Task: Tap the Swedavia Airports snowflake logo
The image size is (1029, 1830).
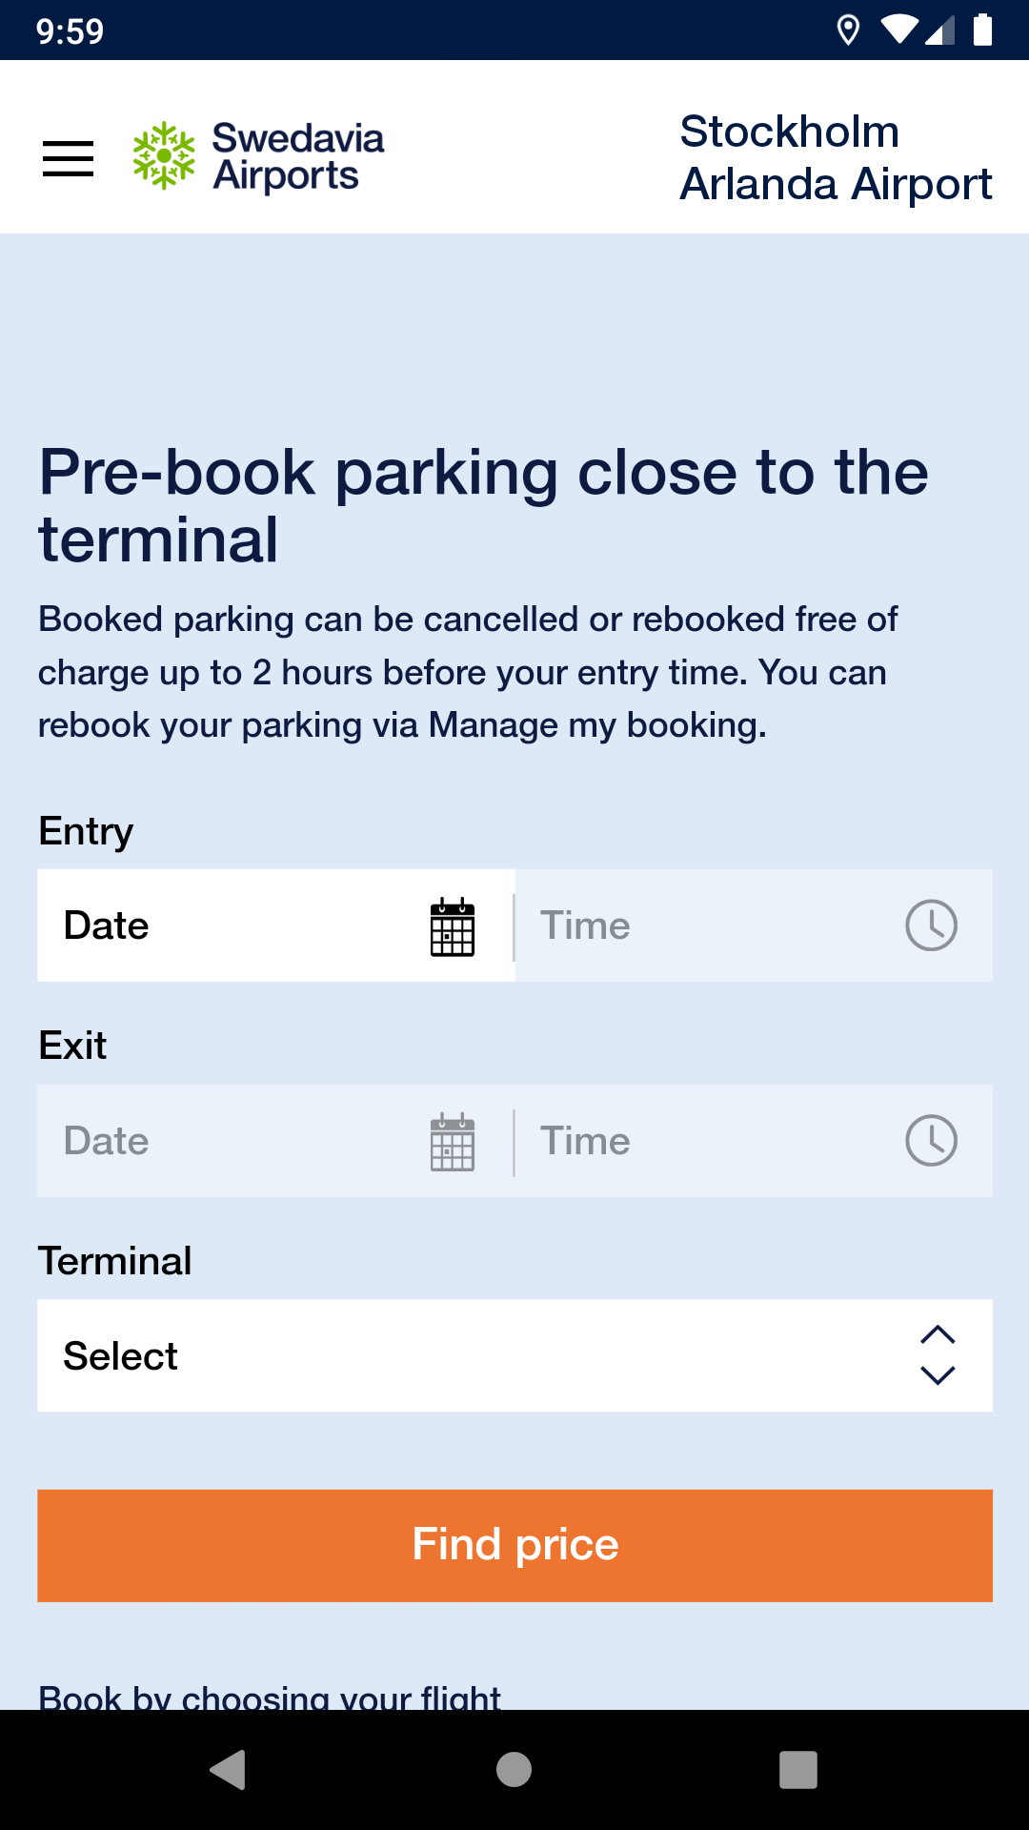Action: pos(164,155)
